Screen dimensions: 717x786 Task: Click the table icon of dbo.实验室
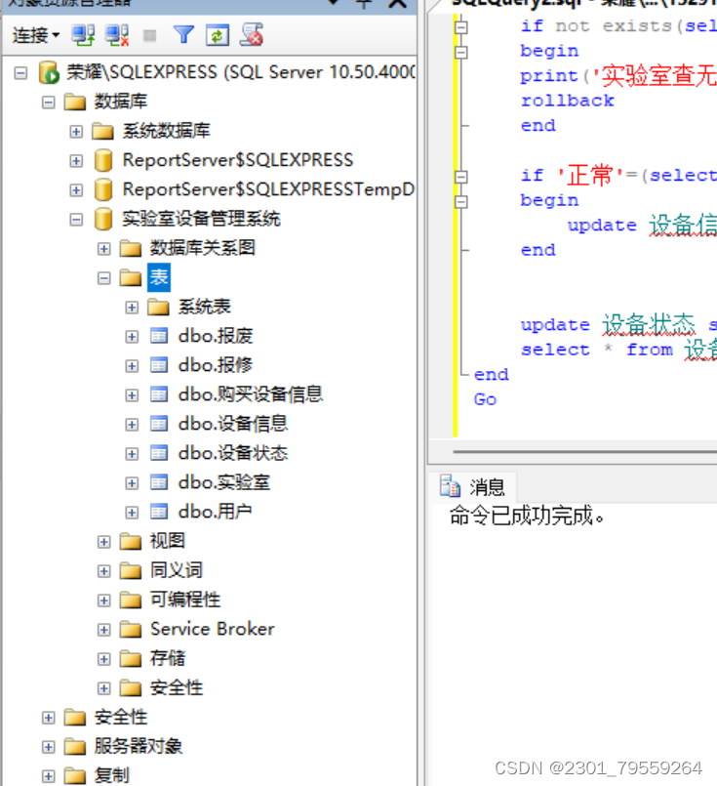tap(159, 482)
